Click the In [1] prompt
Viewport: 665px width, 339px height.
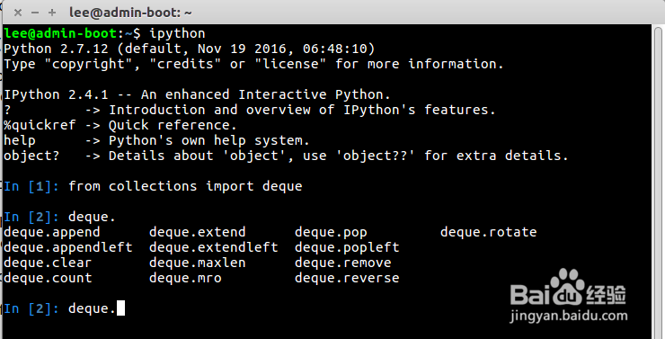tap(31, 186)
